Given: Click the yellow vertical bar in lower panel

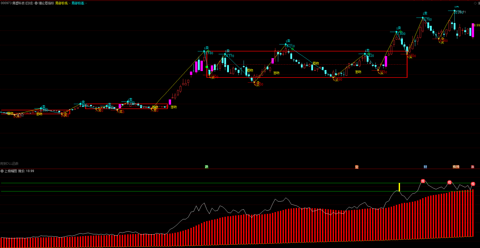Looking at the screenshot, I should (x=399, y=187).
